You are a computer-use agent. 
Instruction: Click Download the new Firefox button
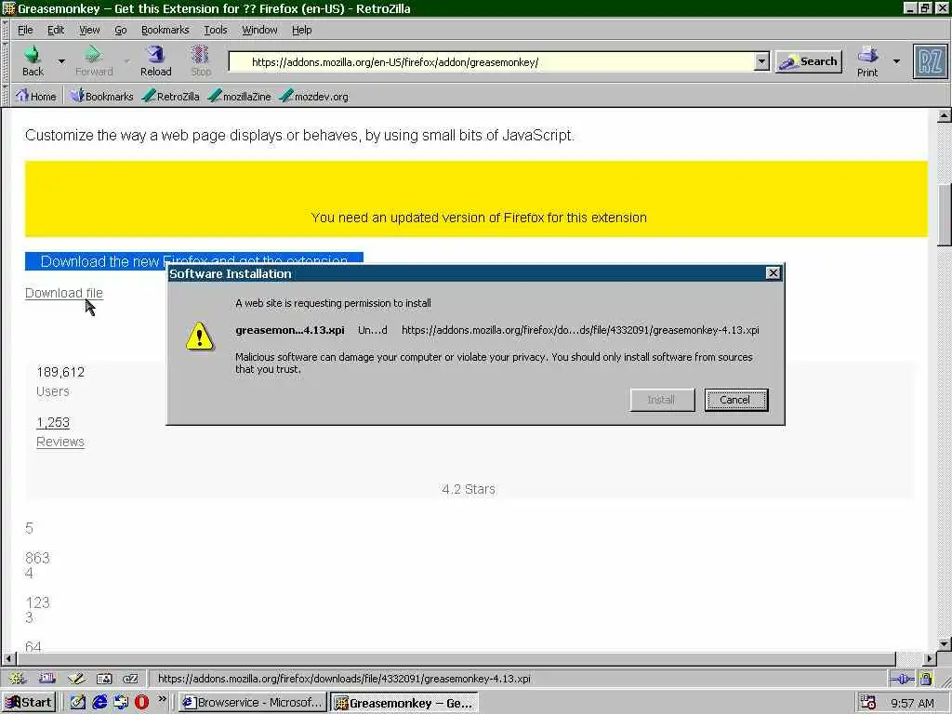tap(193, 261)
